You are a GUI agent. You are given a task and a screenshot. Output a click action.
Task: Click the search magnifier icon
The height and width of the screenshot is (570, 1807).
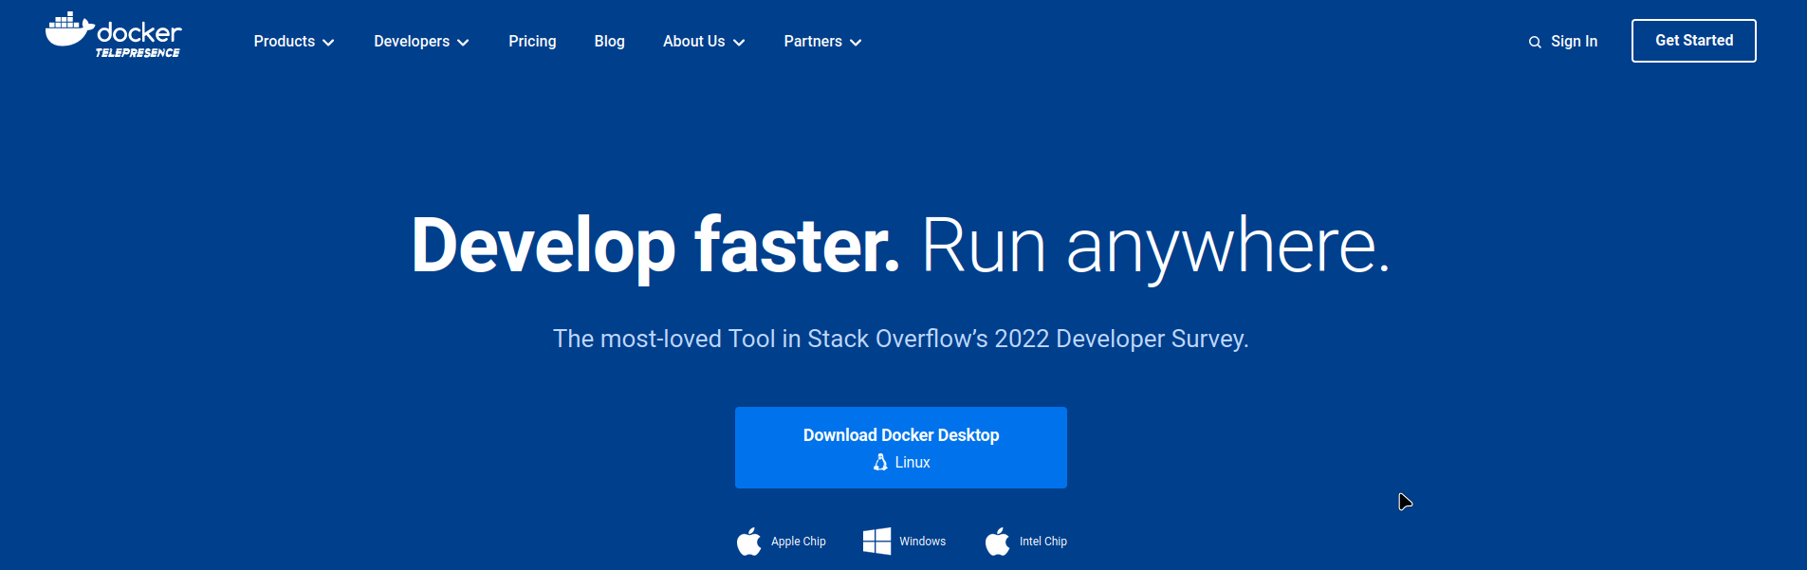(1535, 43)
